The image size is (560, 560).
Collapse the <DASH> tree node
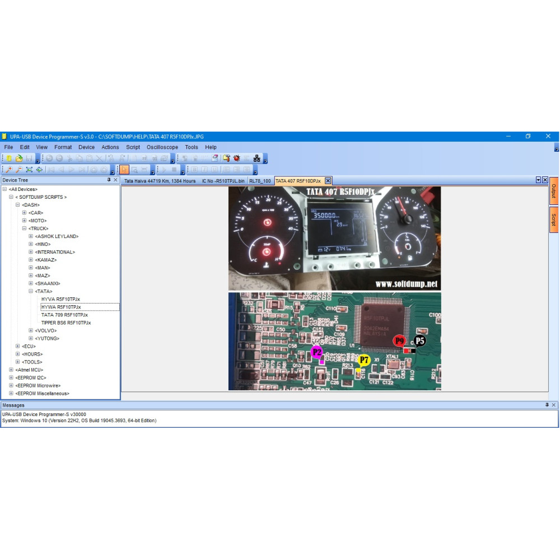(17, 204)
